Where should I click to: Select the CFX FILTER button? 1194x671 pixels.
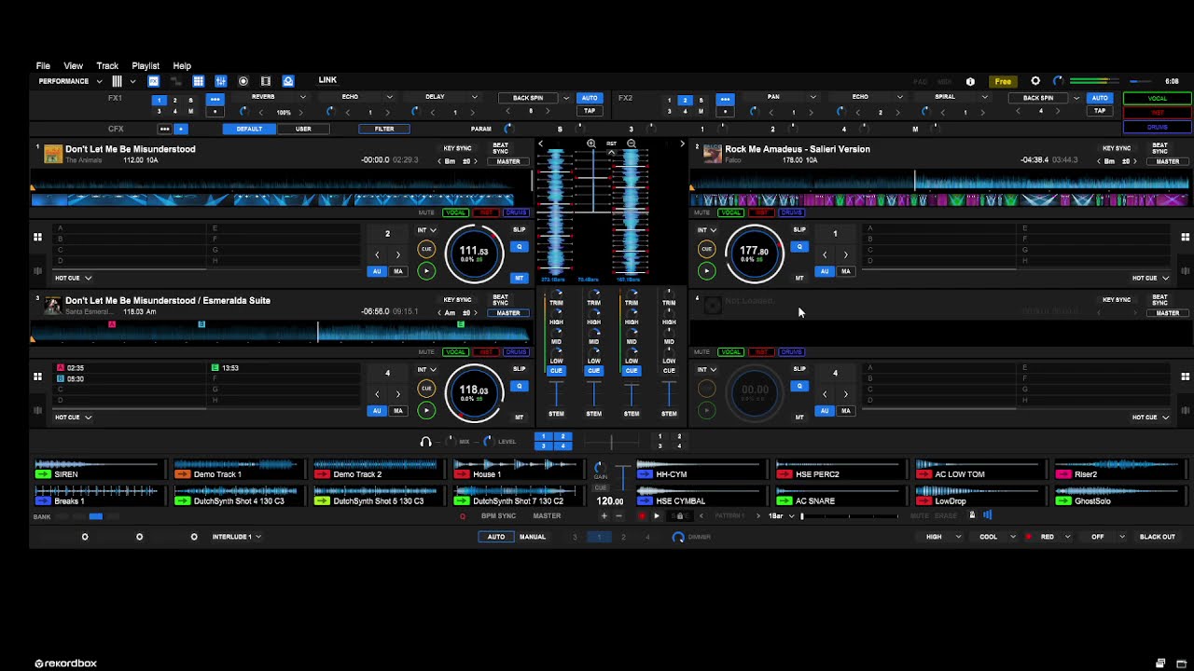pos(384,129)
